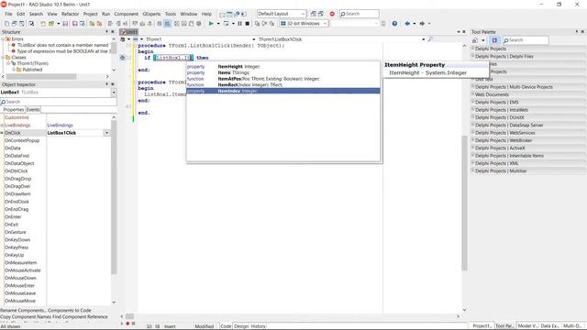
Task: Select the OnMouseDown event row
Action: pos(58,278)
